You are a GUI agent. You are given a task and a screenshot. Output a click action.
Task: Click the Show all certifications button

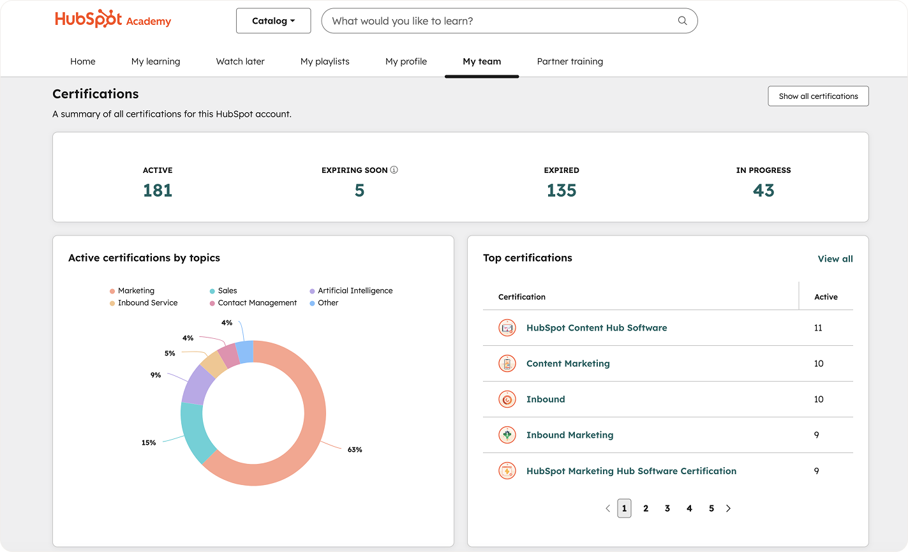818,96
